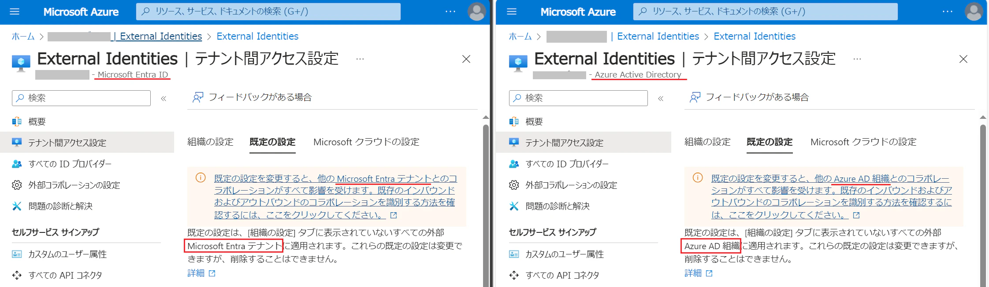This screenshot has width=989, height=287.
Task: Close the External Identities blade in the right window
Action: pos(963,59)
